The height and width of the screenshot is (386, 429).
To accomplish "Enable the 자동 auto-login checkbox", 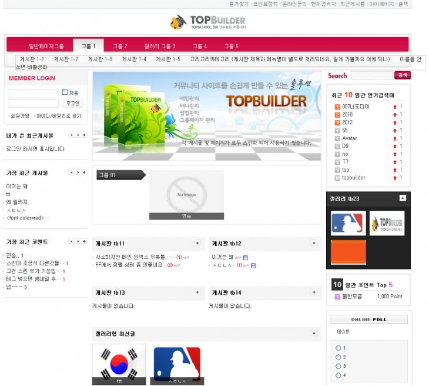I will pyautogui.click(x=65, y=92).
